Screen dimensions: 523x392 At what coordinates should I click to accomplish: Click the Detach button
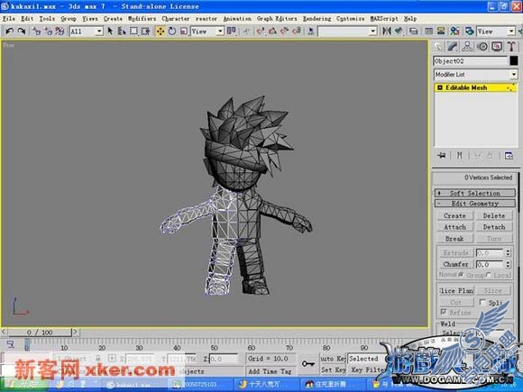pos(494,227)
